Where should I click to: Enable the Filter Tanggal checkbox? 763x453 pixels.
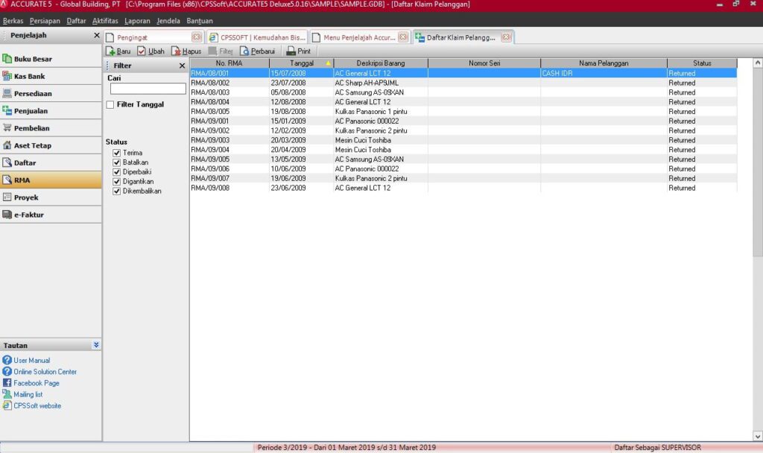[x=110, y=105]
